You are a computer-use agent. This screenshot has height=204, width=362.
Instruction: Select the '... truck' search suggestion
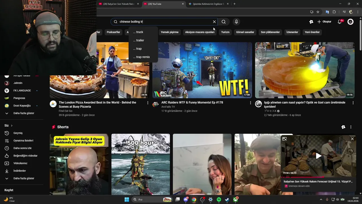pyautogui.click(x=143, y=32)
